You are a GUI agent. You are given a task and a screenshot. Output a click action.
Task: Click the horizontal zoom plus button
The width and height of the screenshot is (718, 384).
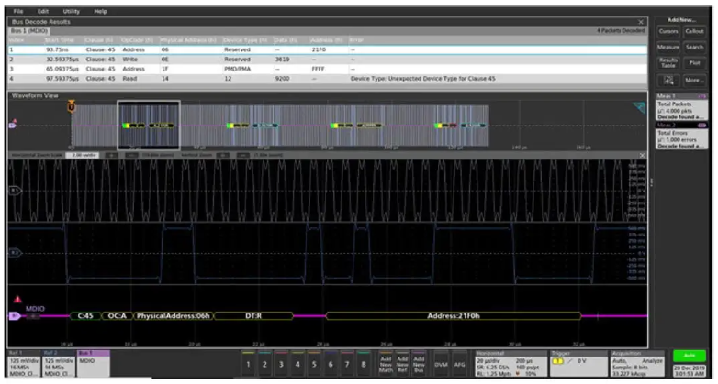pos(112,156)
